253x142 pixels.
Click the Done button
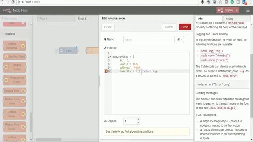coord(185,27)
